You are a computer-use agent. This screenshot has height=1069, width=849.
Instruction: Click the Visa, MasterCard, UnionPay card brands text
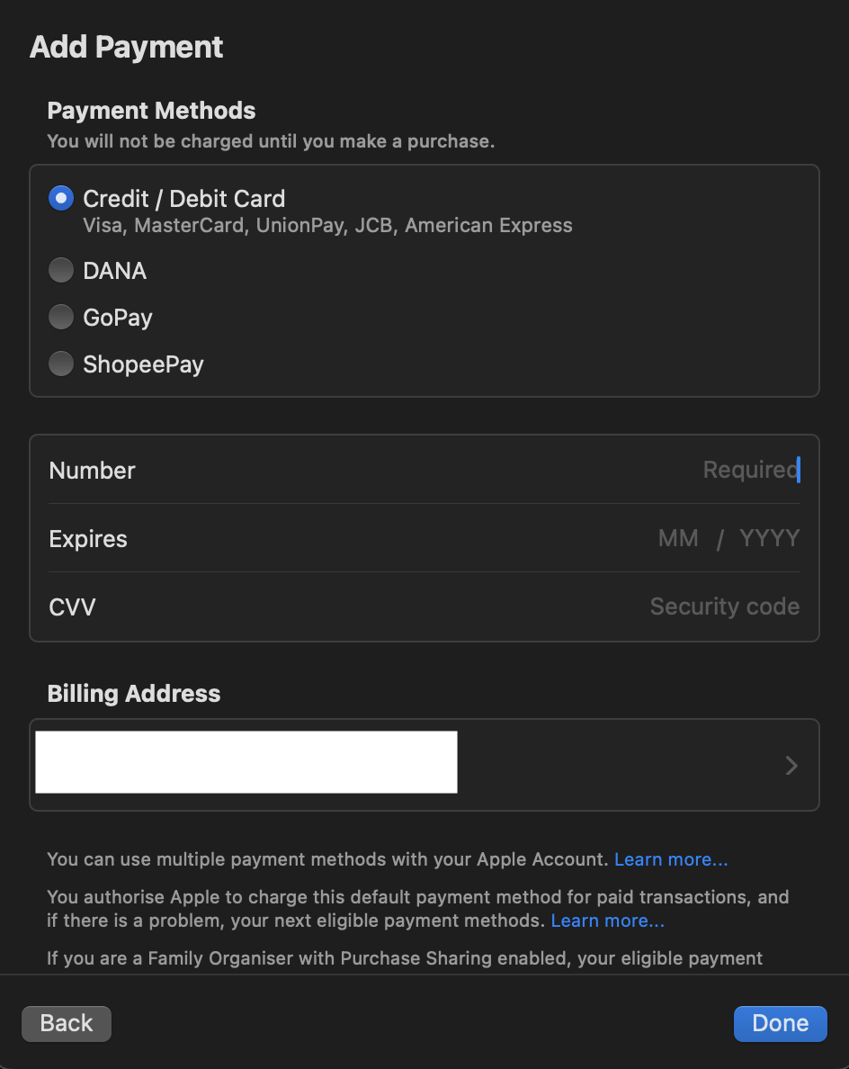(x=327, y=225)
